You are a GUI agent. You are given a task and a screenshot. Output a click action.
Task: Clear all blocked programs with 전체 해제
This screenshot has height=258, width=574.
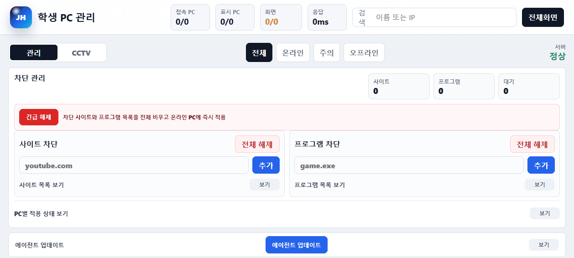pyautogui.click(x=532, y=144)
